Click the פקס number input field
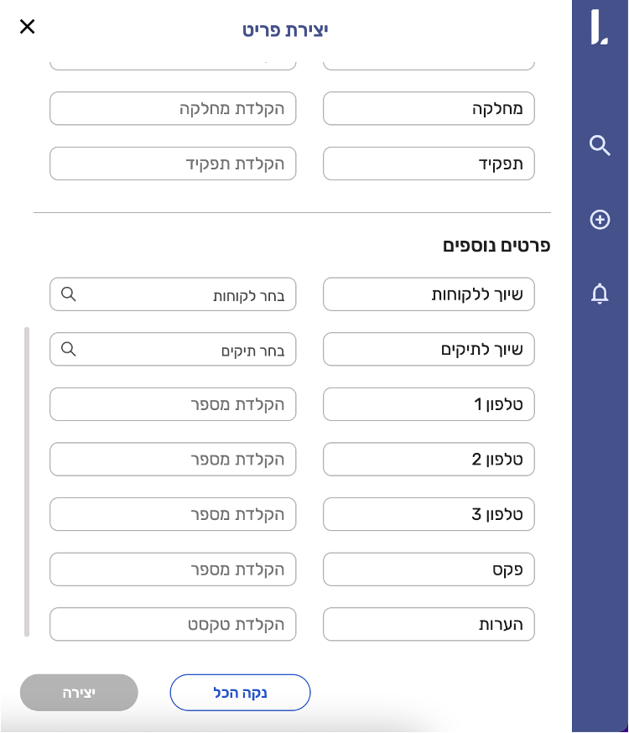The height and width of the screenshot is (733, 629). click(x=173, y=569)
